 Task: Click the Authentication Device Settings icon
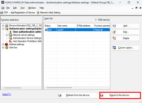[10, 38]
